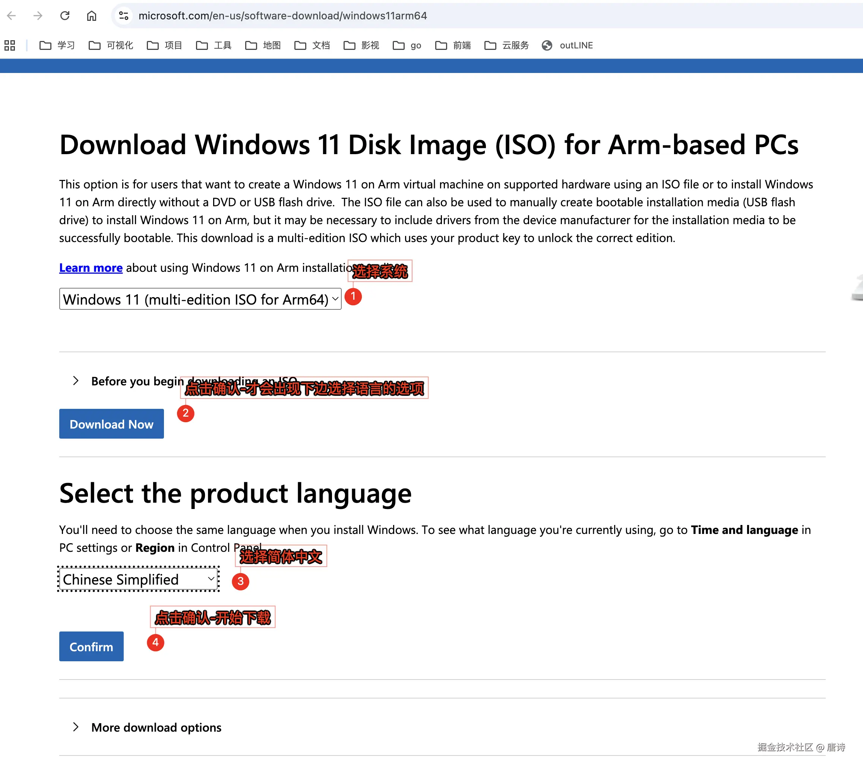Follow the Learn more link
The width and height of the screenshot is (863, 770).
(x=91, y=268)
